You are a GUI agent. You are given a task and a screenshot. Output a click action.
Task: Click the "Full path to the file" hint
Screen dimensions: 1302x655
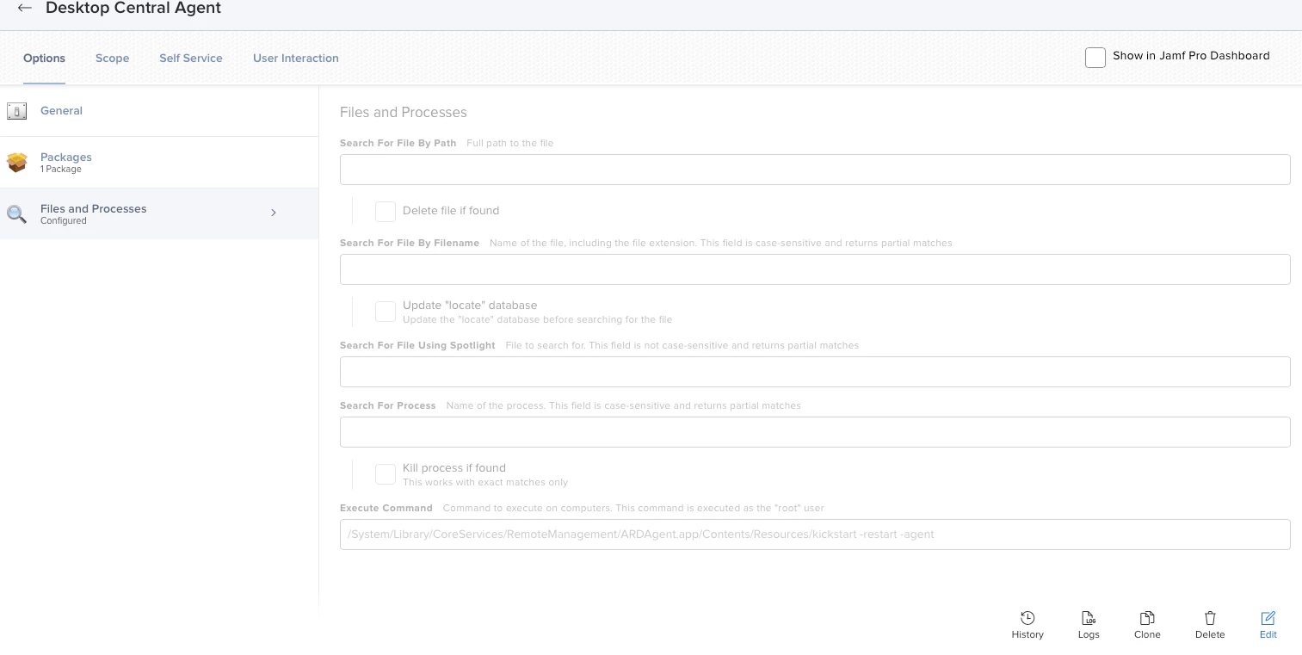click(x=510, y=143)
